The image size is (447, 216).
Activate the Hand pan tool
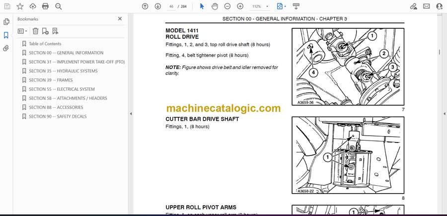point(215,6)
